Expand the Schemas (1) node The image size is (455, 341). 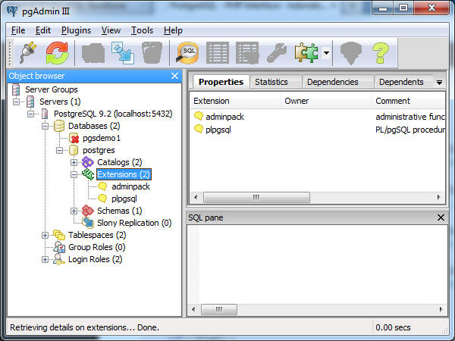click(74, 211)
